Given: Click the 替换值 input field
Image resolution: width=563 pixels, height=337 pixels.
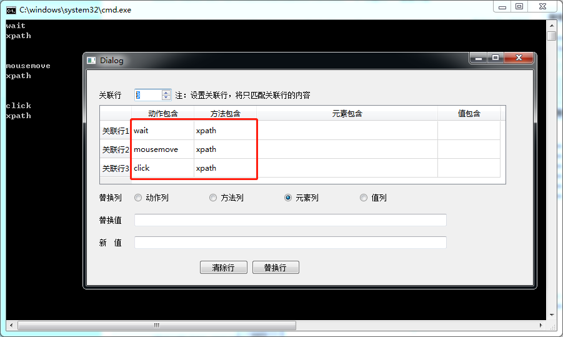Looking at the screenshot, I should (x=291, y=220).
